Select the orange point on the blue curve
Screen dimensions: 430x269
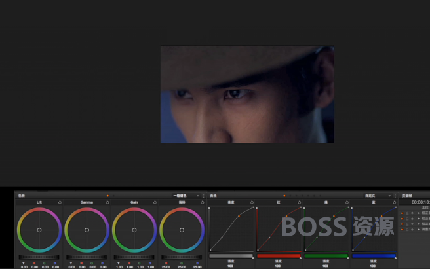click(381, 216)
